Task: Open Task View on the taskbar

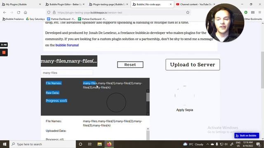Action: (x=90, y=144)
